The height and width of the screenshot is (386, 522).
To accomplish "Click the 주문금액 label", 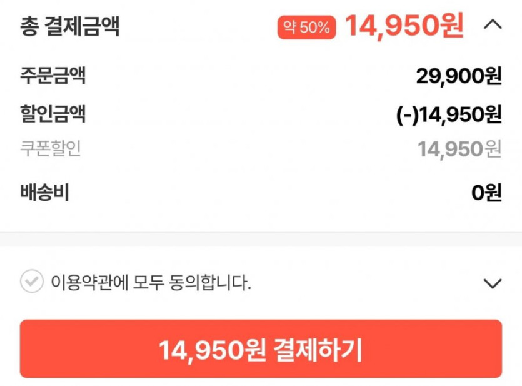I will click(x=53, y=76).
